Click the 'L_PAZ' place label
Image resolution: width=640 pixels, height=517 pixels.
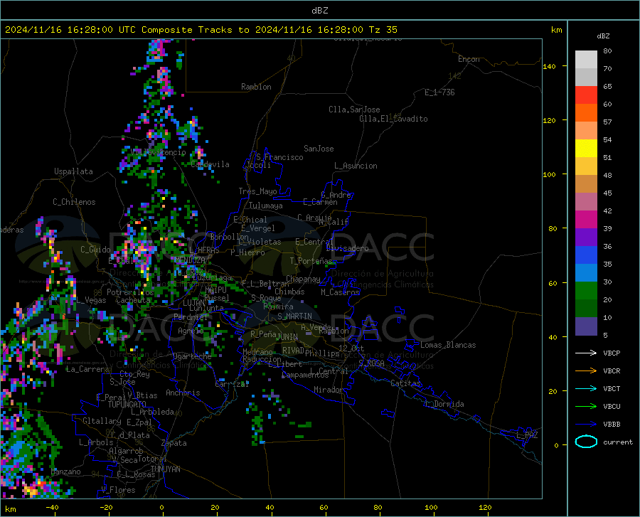coord(527,435)
